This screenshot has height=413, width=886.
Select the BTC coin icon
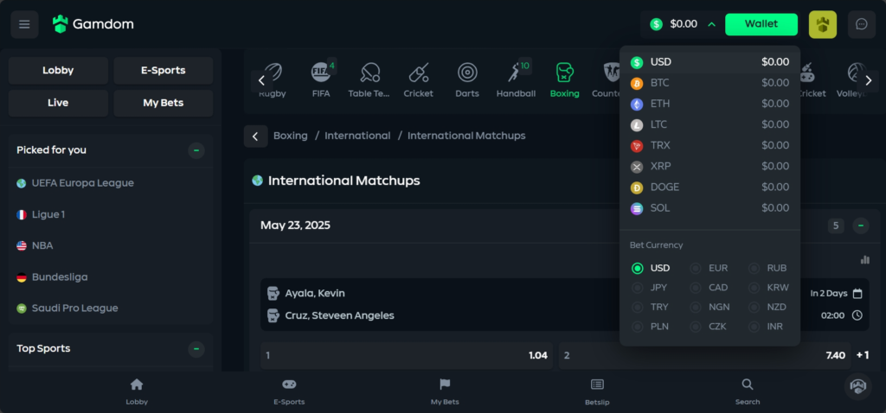pos(637,83)
